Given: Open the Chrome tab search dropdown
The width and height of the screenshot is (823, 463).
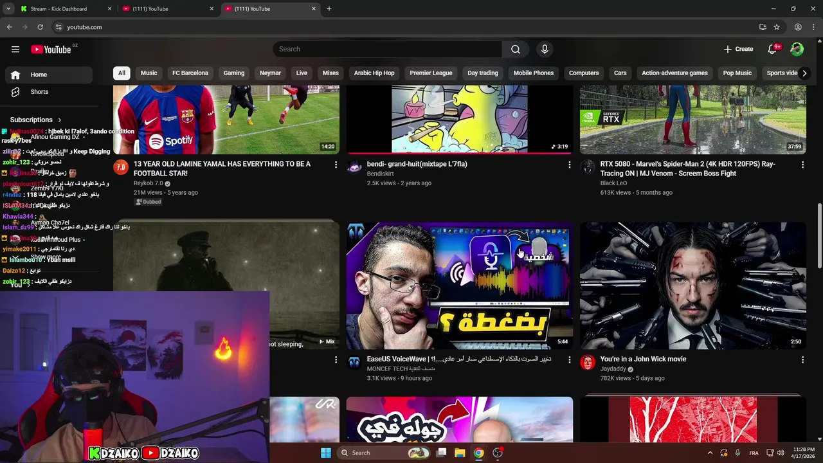Looking at the screenshot, I should click(x=8, y=9).
